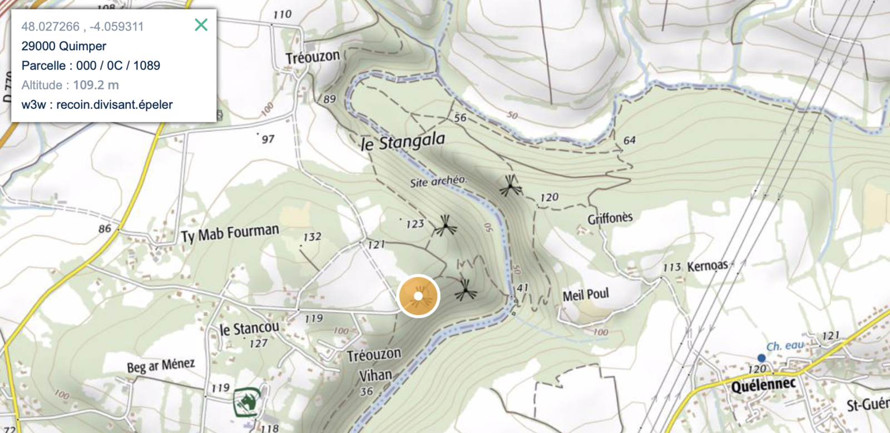Click the viewpoint symbol beside elevation 120
The image size is (890, 433).
coord(510,186)
